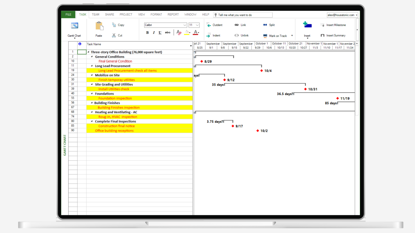Viewport: 415px width, 233px height.
Task: Collapse the Complete Final Inspections group
Action: [x=92, y=121]
